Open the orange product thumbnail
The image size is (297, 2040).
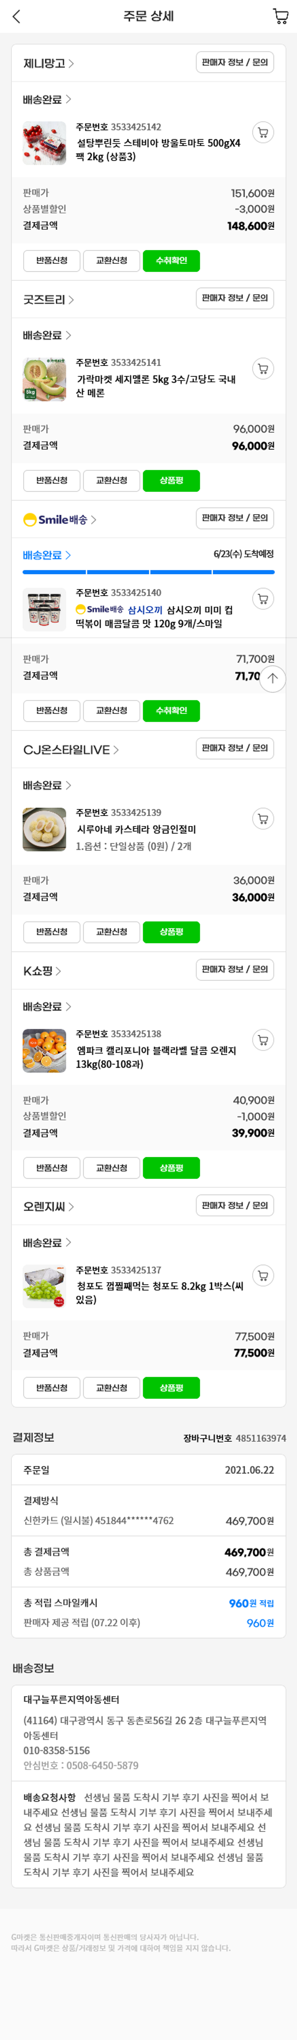(x=44, y=1050)
